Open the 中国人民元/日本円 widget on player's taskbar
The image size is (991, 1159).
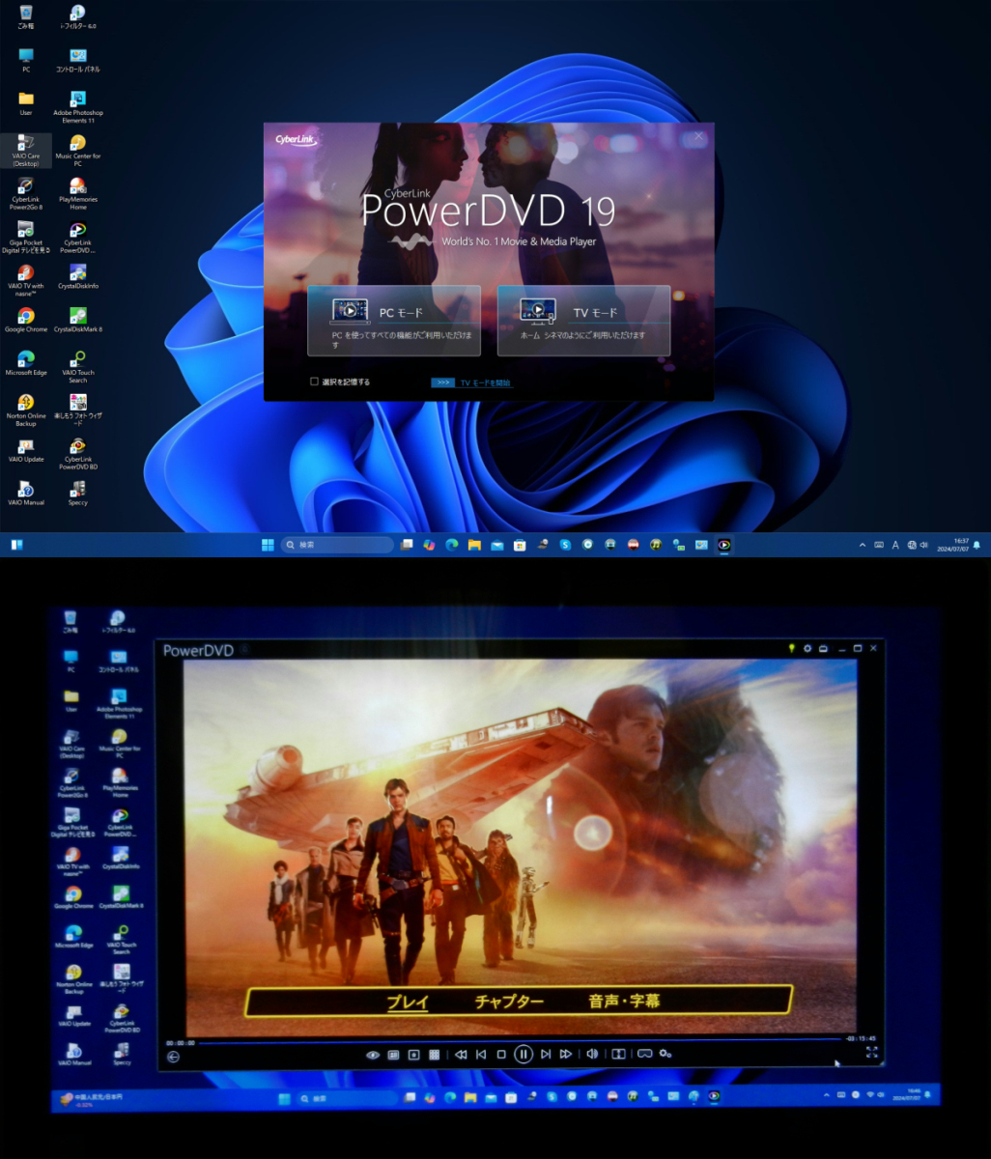[92, 1099]
